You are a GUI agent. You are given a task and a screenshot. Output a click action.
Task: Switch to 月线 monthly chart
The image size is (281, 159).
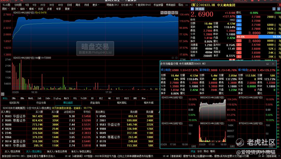(x=87, y=5)
